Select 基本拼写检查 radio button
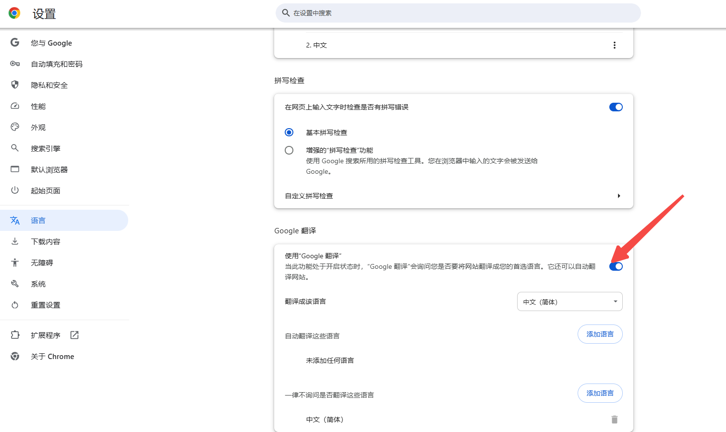726x432 pixels. click(289, 132)
